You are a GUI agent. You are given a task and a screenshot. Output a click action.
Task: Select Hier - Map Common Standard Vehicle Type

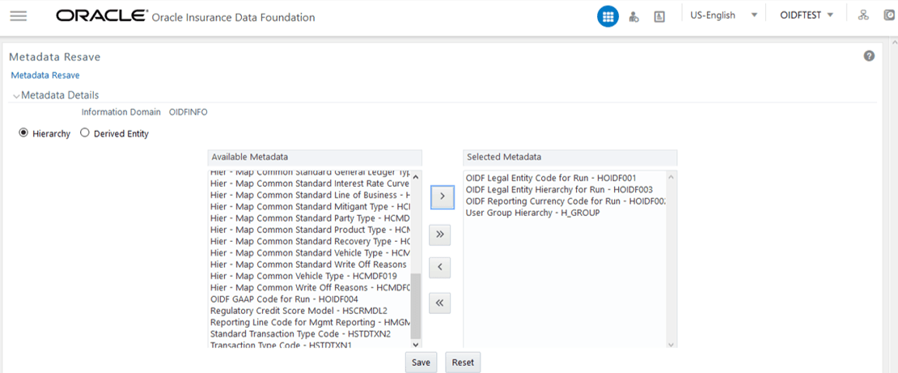tap(310, 252)
